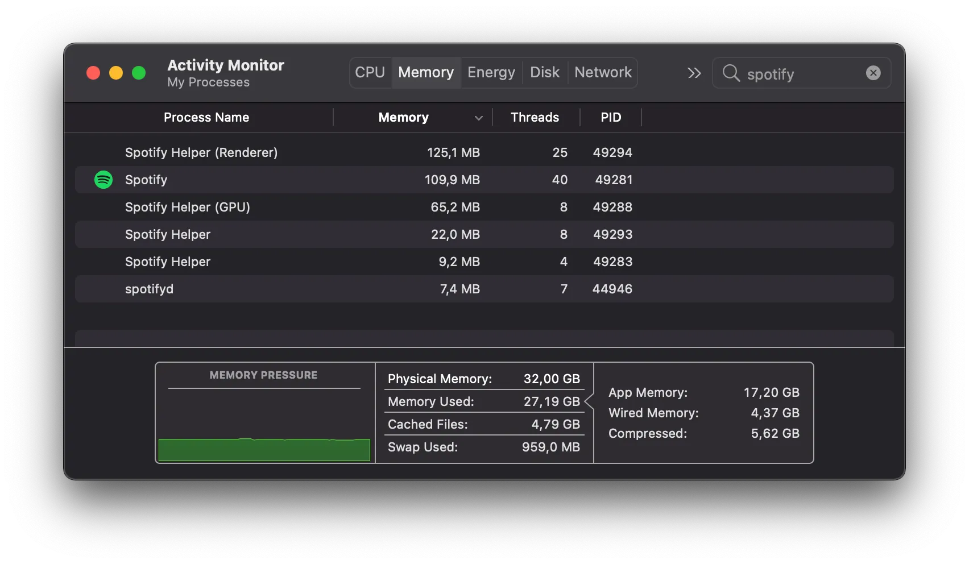Click the green zoom traffic light
969x564 pixels.
tap(138, 73)
